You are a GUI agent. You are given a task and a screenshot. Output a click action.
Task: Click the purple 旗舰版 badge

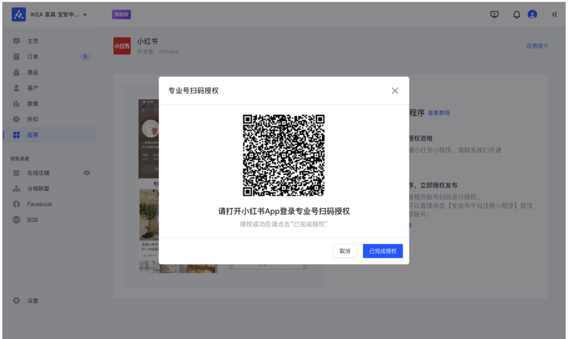coord(121,14)
